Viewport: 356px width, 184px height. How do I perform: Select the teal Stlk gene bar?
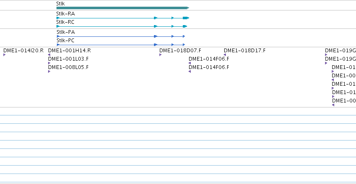[x=123, y=8]
